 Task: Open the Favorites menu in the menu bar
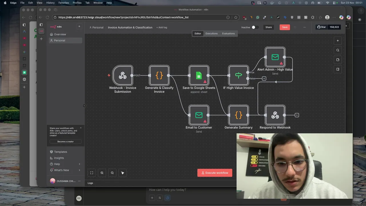[x=63, y=3]
